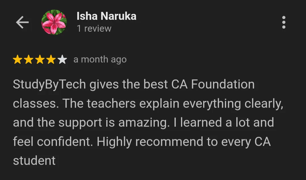Go back using the left arrow

[x=22, y=23]
